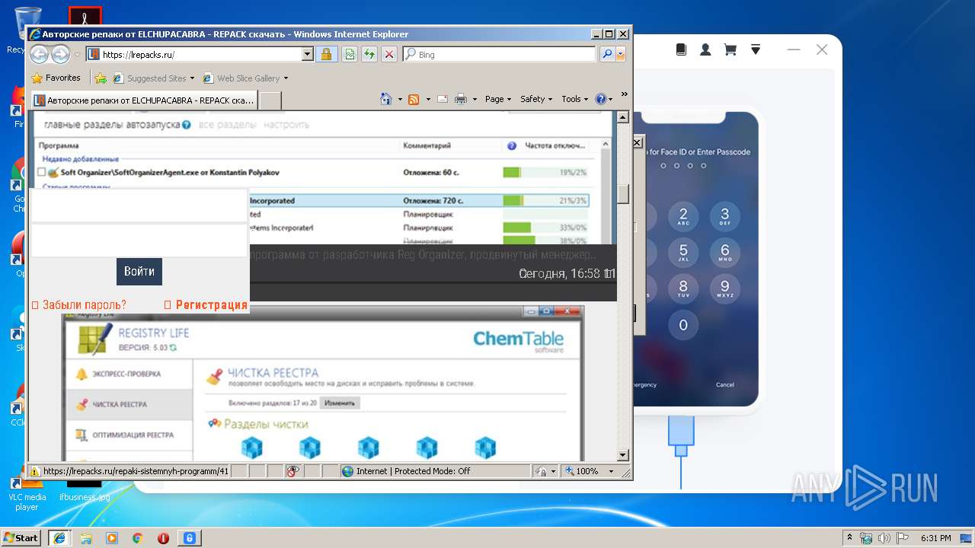Click the RSS feeds icon

(x=414, y=99)
